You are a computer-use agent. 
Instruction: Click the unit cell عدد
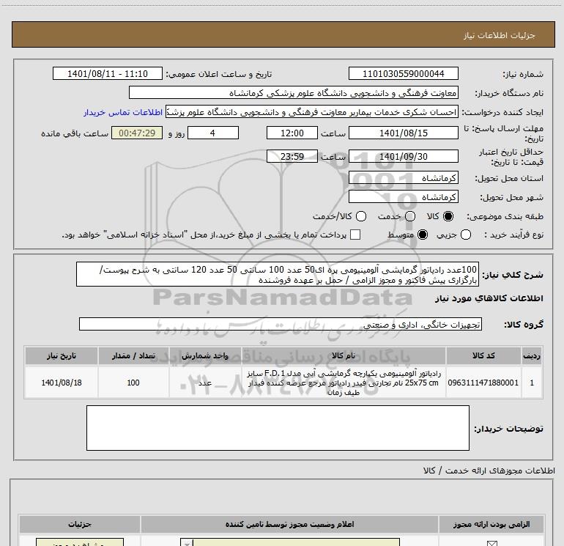(x=205, y=383)
